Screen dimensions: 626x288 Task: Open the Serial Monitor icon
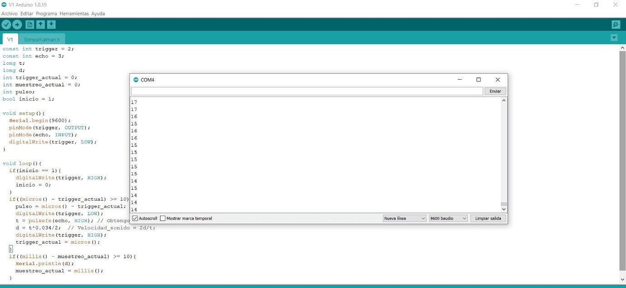point(616,24)
